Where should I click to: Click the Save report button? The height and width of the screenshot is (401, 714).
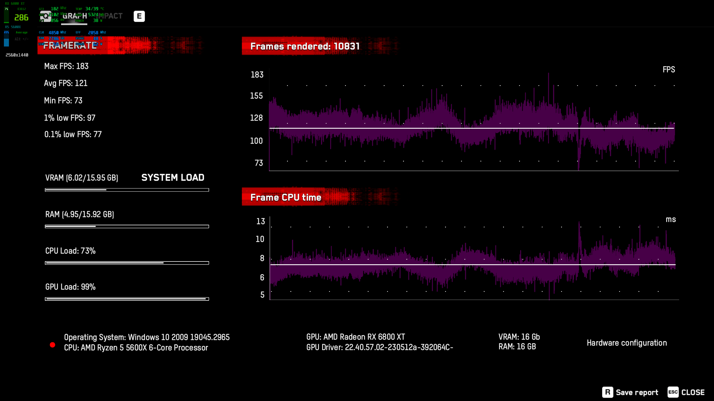(637, 392)
